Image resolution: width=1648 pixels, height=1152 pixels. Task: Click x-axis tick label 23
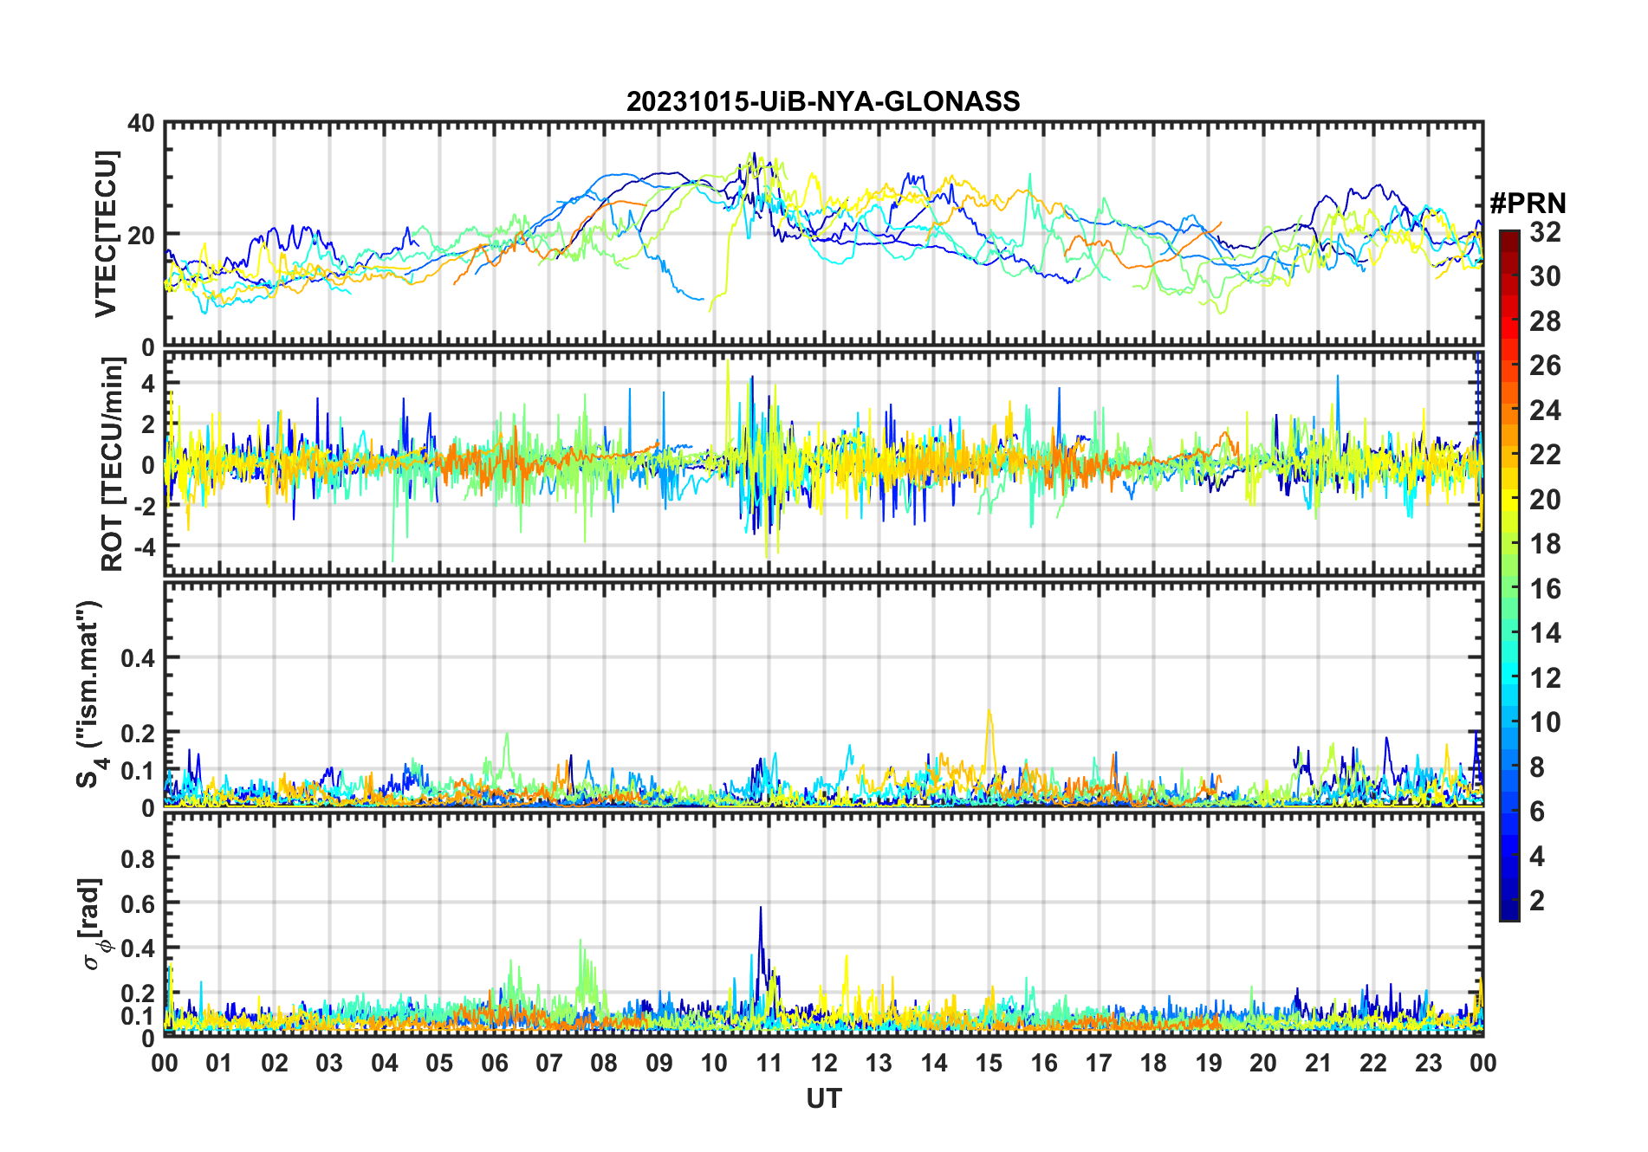[x=1428, y=1063]
